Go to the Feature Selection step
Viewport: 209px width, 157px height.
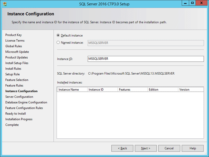coord(17,80)
